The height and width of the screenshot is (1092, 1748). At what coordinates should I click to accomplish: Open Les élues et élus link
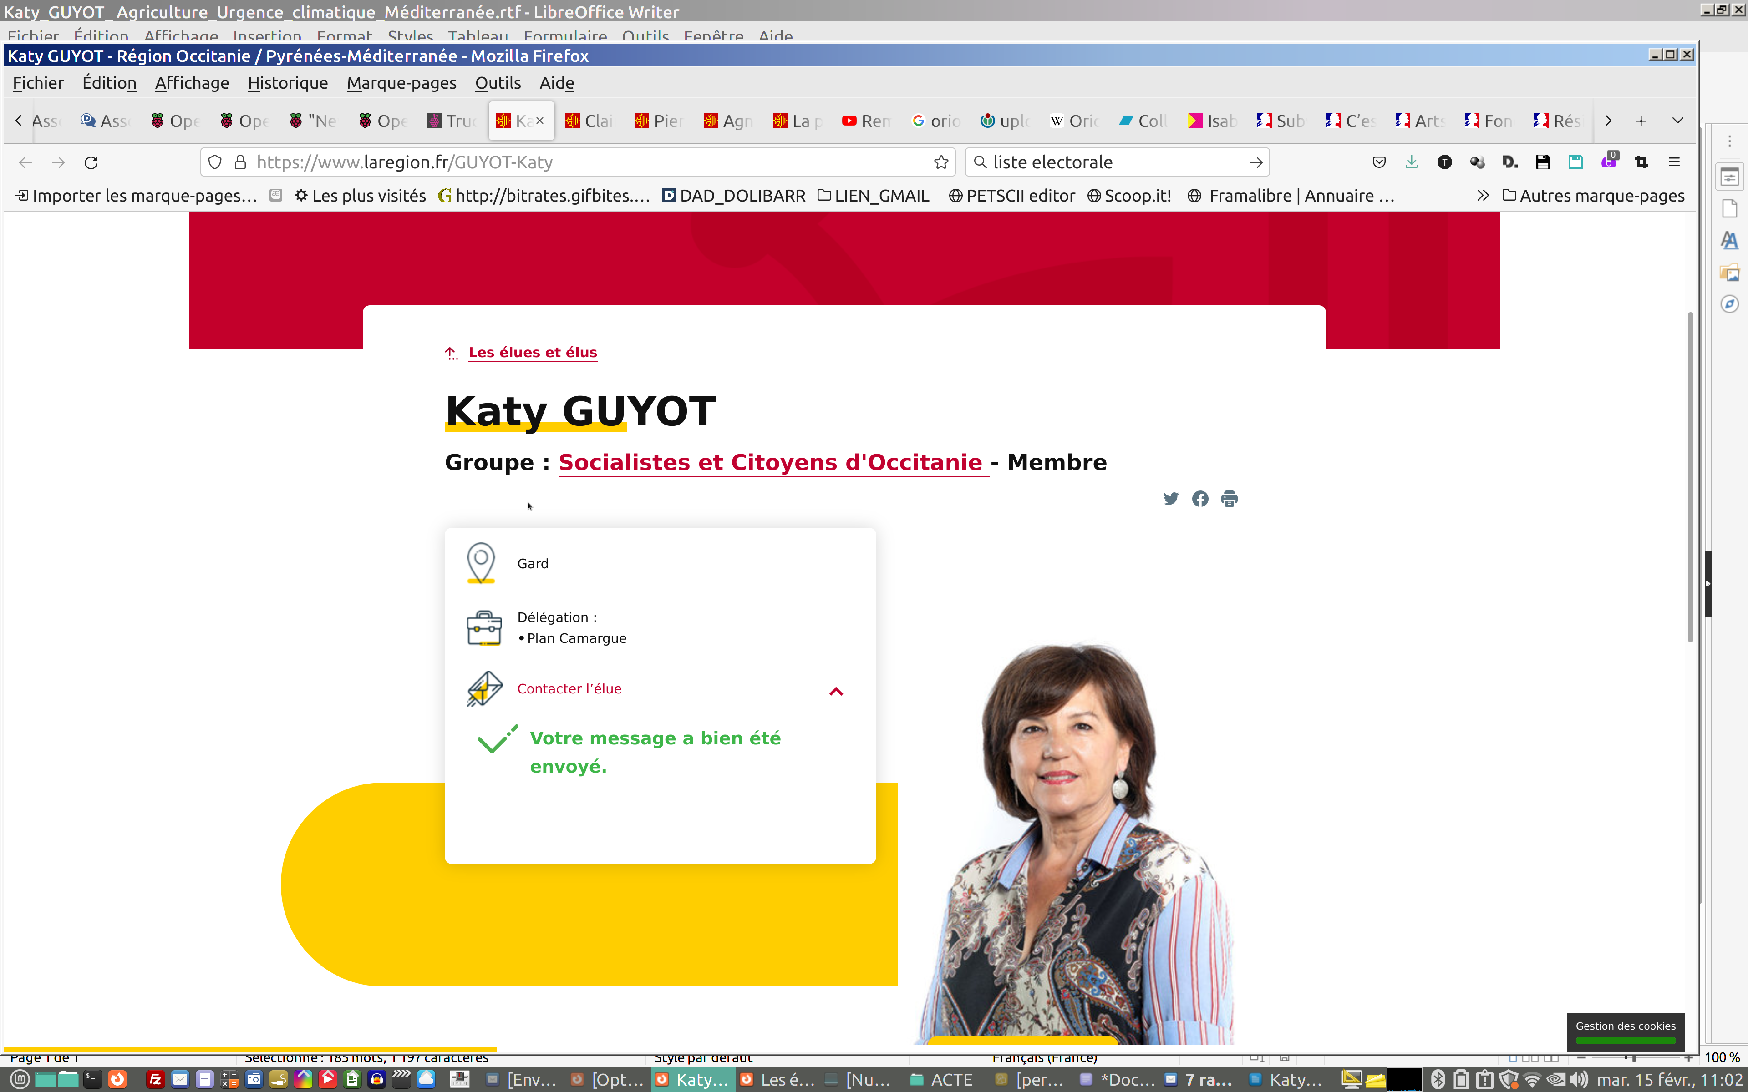coord(532,353)
